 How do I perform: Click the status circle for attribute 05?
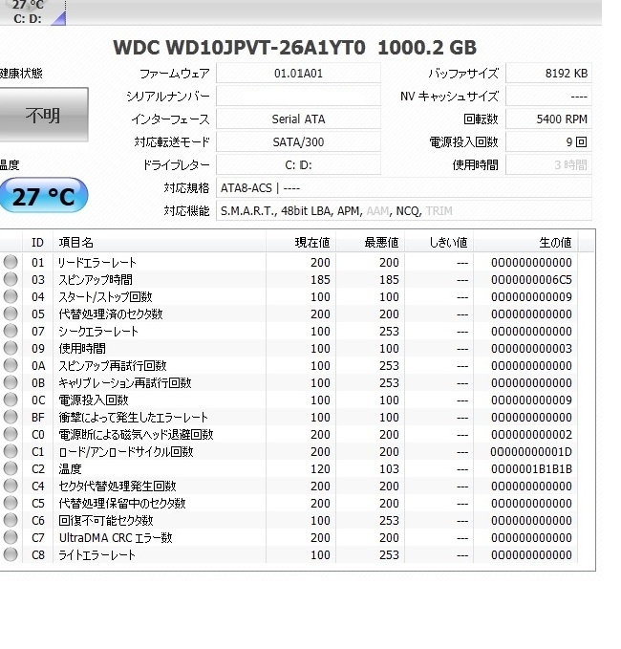11,314
